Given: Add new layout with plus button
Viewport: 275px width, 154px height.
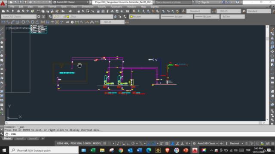Looking at the screenshot, I should pos(43,139).
